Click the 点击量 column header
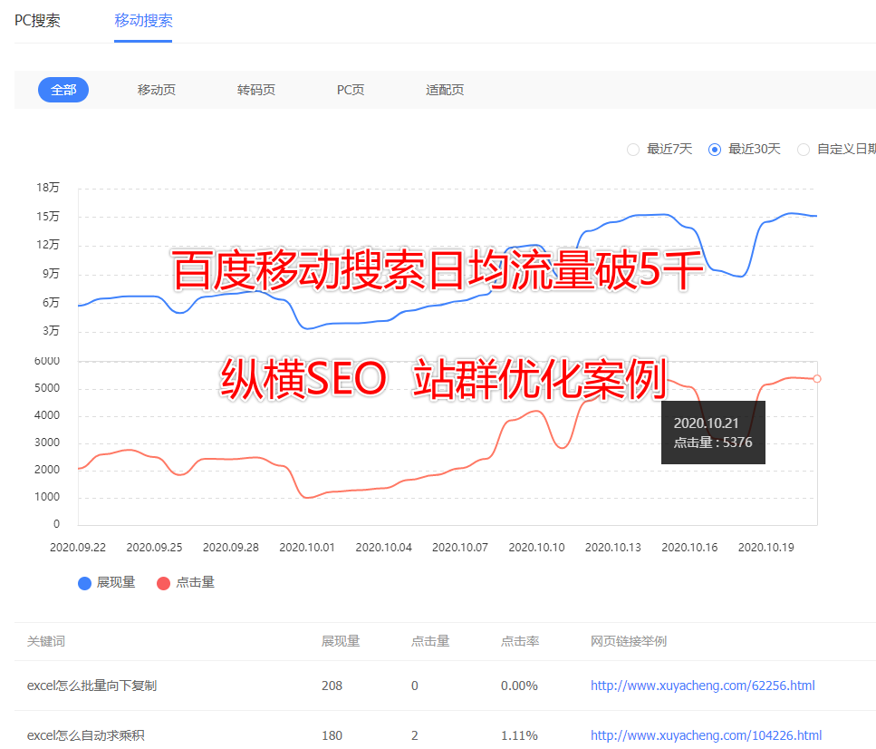 click(429, 641)
